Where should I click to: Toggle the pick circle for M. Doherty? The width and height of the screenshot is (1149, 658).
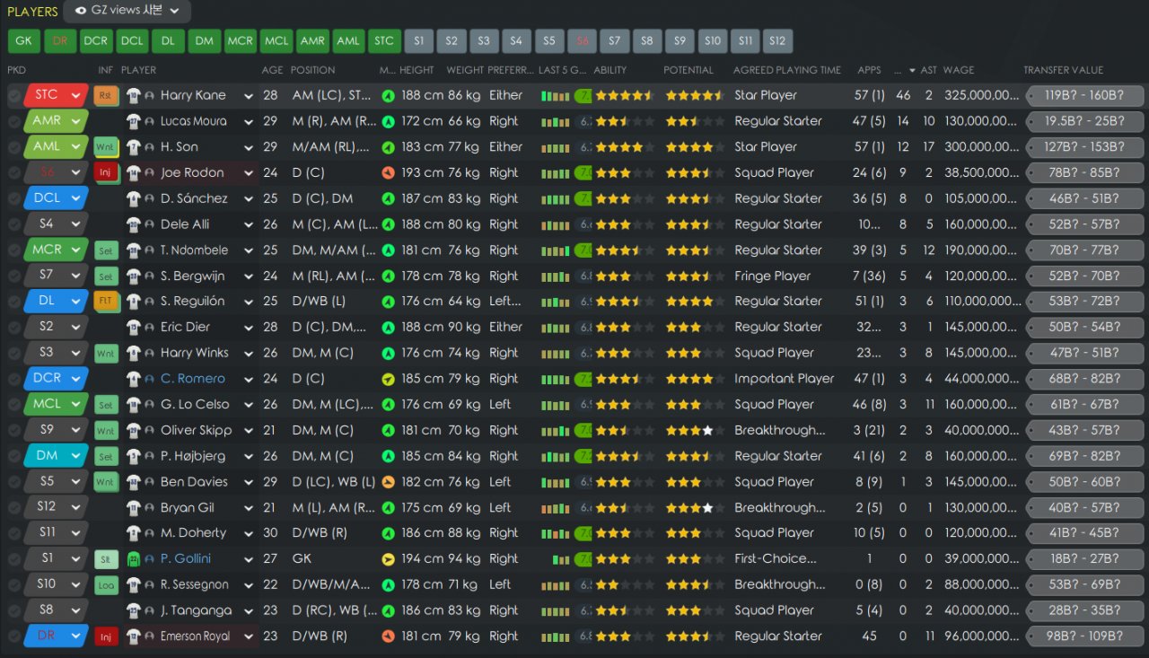click(14, 534)
